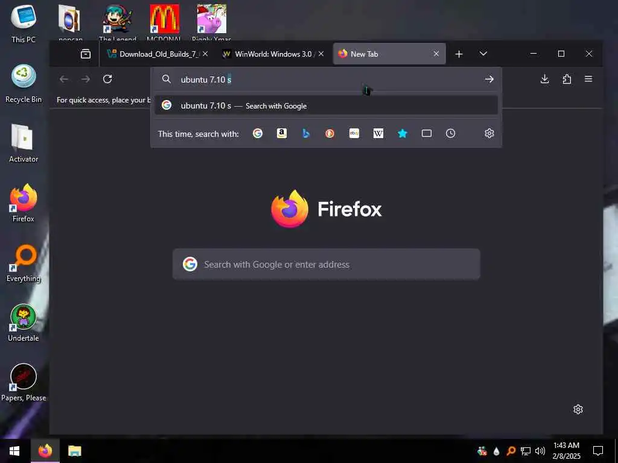Switch to WinWorld: Windows 3.0 tab

point(272,54)
